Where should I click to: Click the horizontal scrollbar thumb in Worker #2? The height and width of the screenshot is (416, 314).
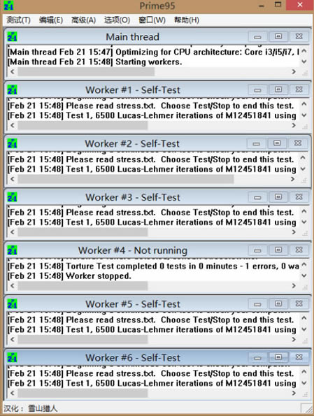coord(126,179)
